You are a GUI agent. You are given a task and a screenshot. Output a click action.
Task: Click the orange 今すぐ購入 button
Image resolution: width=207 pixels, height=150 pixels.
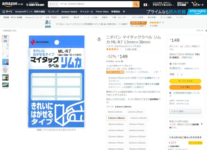pyautogui.click(x=185, y=87)
